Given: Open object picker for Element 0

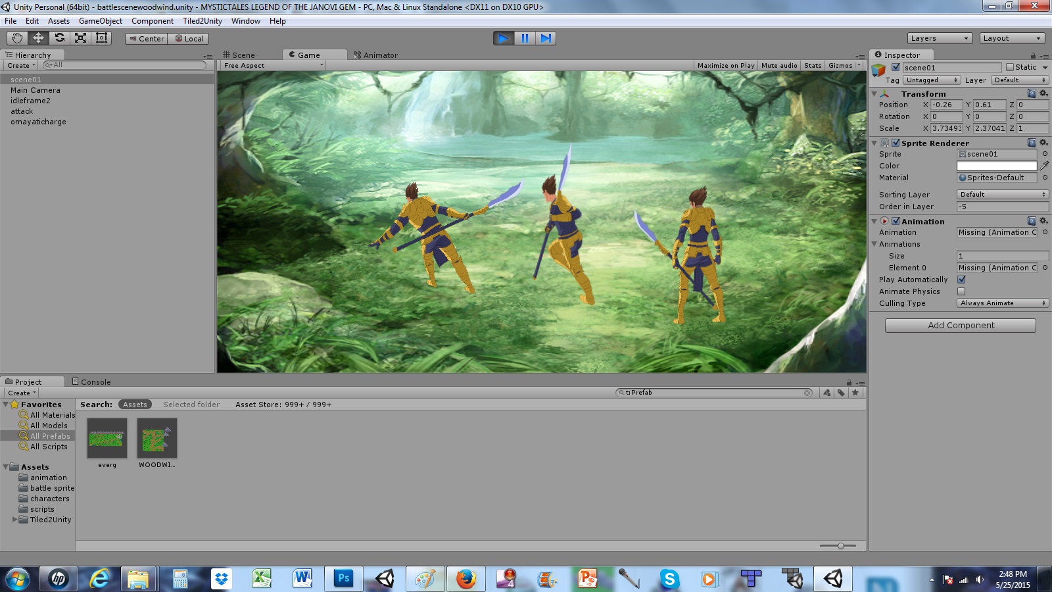Looking at the screenshot, I should pyautogui.click(x=1045, y=268).
